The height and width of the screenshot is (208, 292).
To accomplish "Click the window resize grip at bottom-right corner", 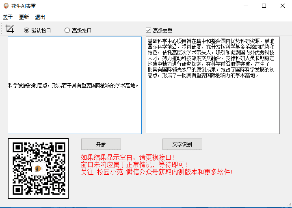I will pyautogui.click(x=289, y=205).
